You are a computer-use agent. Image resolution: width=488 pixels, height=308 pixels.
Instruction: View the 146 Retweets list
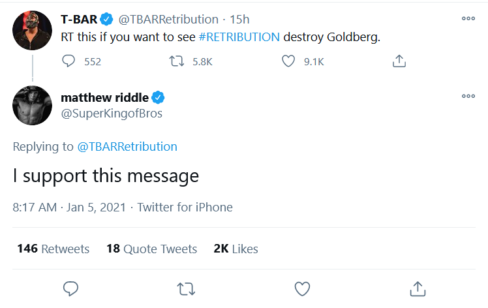coord(53,249)
